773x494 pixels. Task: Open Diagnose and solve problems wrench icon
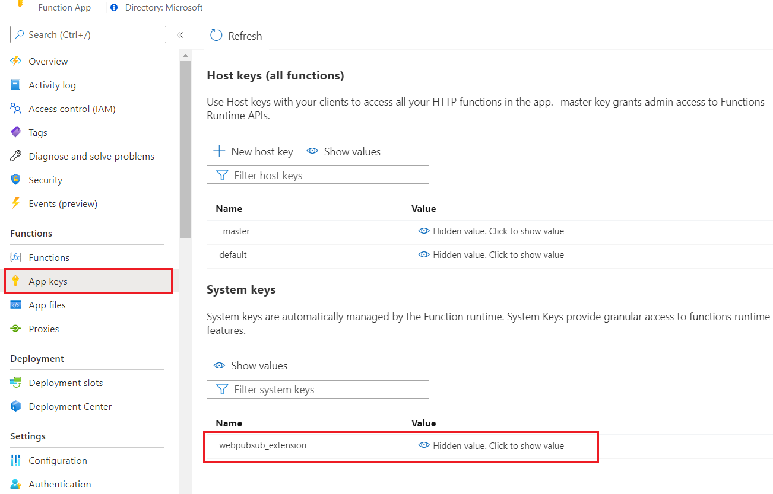16,156
